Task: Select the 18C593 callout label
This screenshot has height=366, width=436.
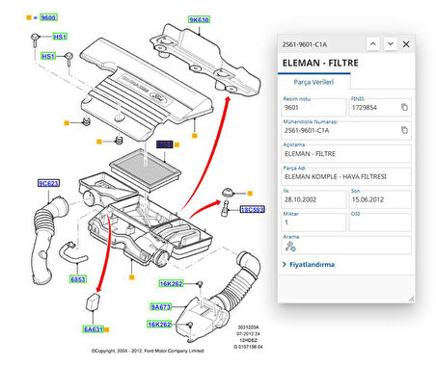Action: [x=253, y=210]
